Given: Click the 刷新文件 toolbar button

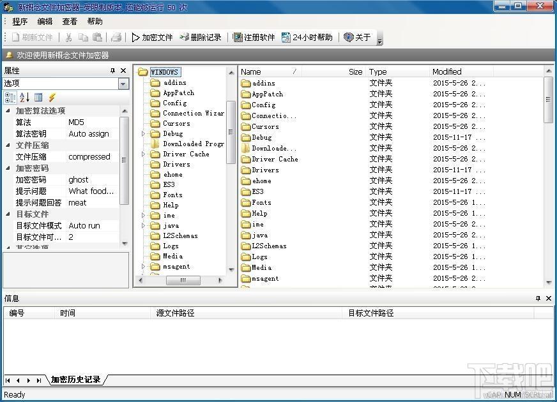Looking at the screenshot, I should point(33,37).
